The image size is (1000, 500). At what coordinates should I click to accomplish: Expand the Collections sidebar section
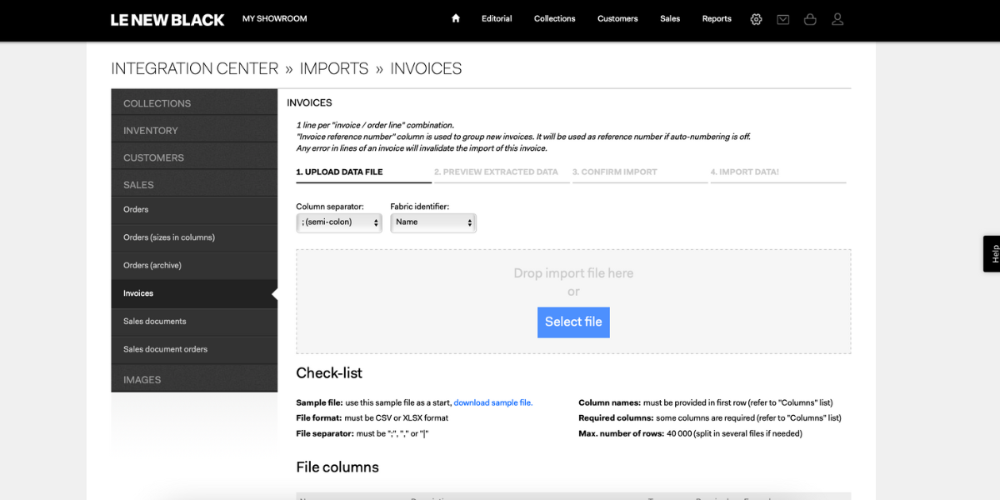coord(194,102)
